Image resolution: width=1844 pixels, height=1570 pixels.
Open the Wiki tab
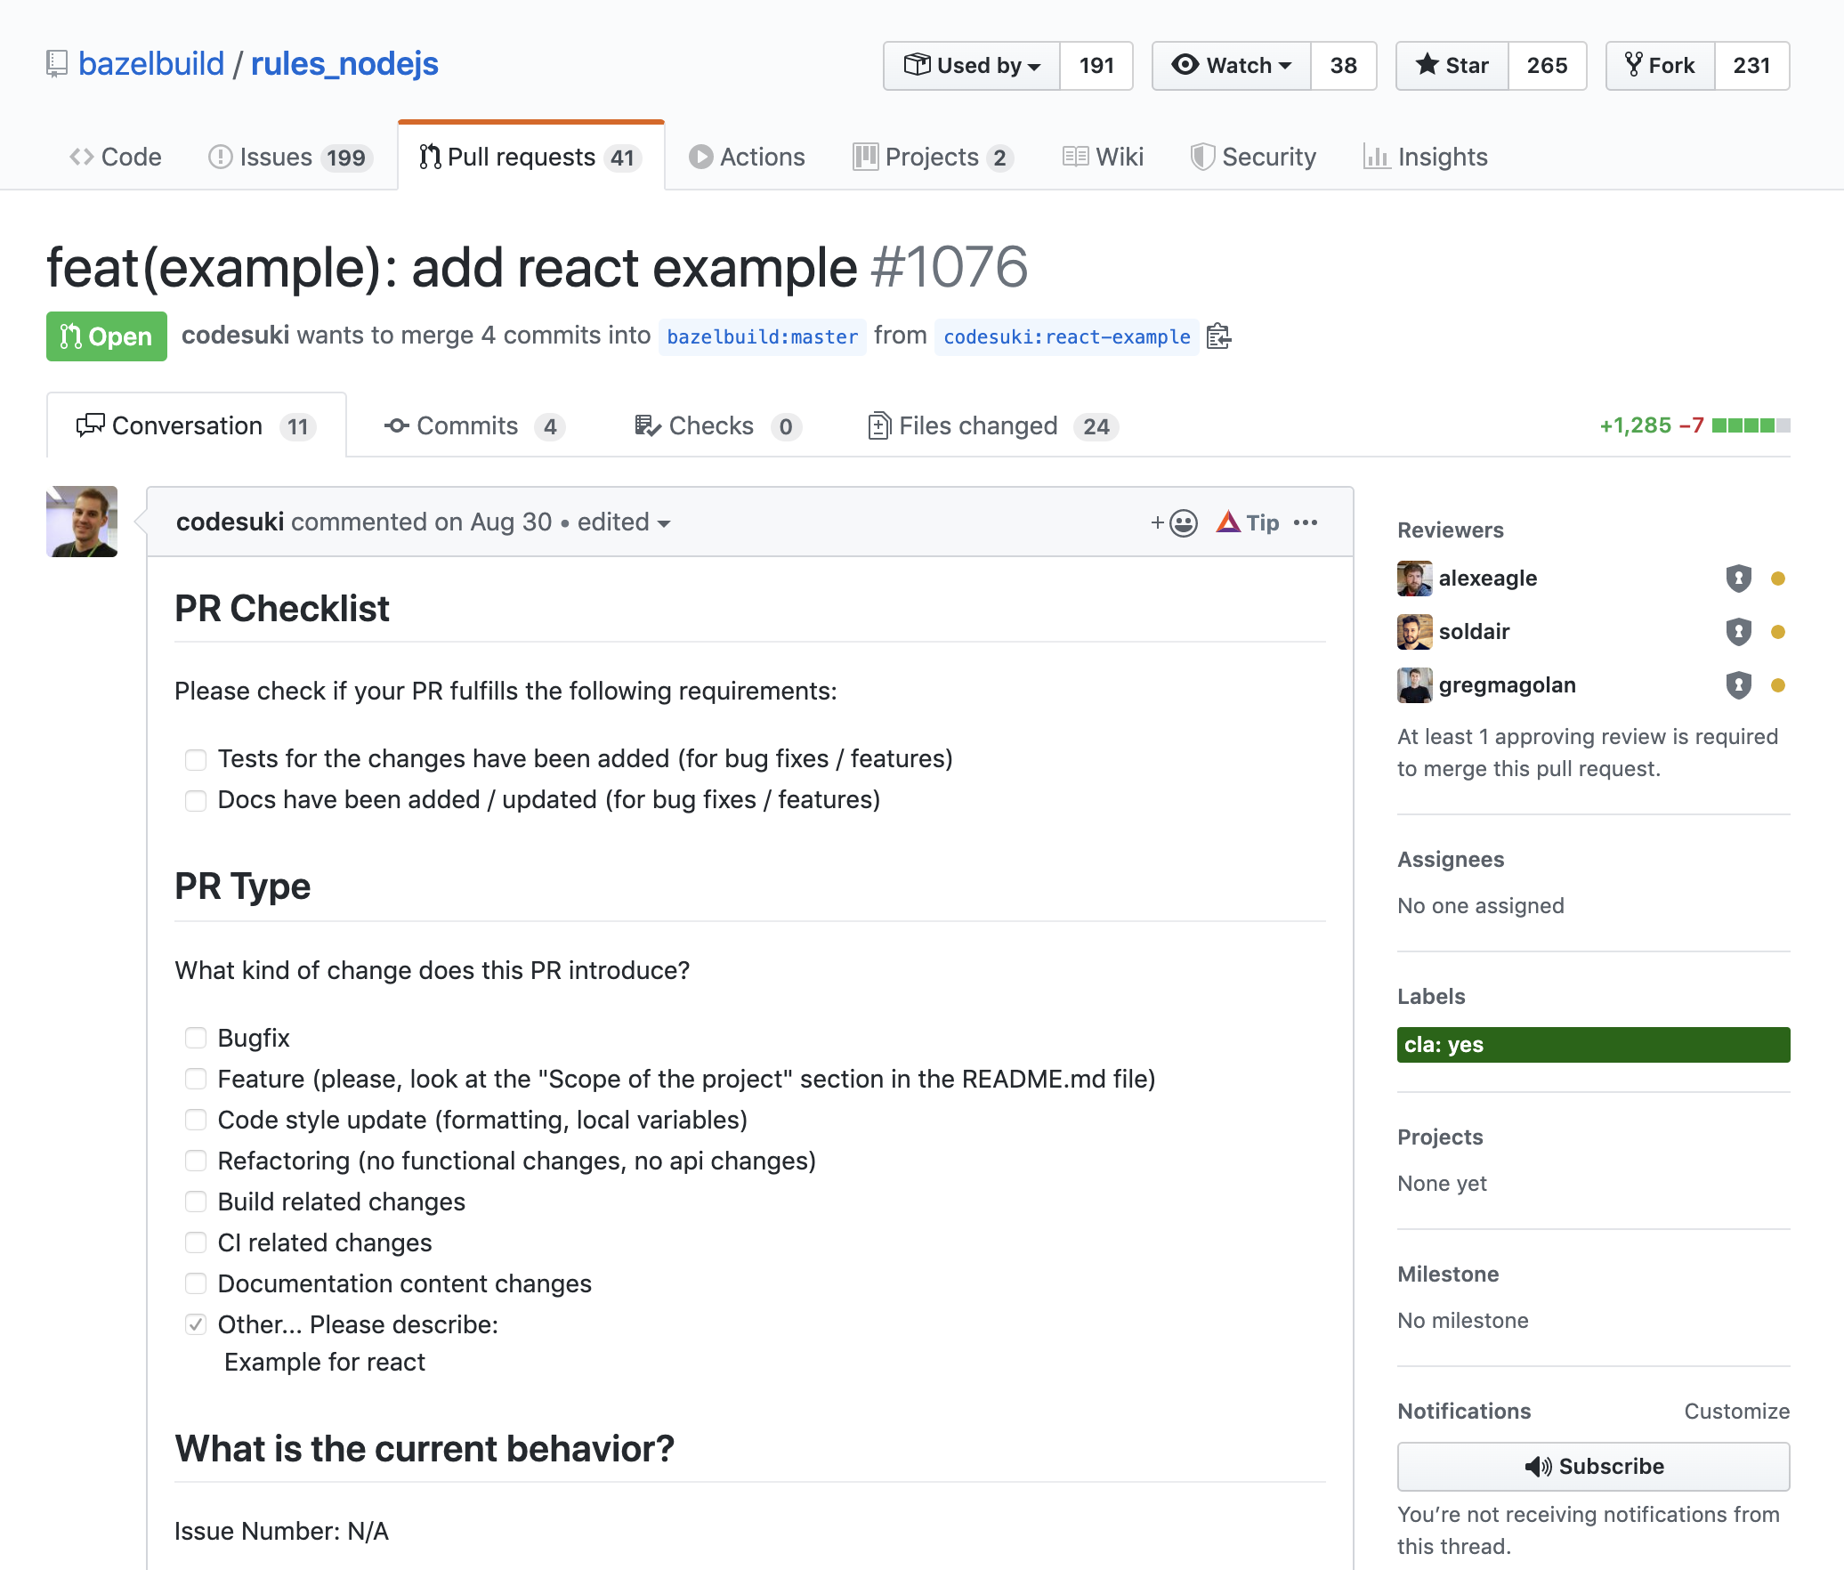tap(1103, 158)
